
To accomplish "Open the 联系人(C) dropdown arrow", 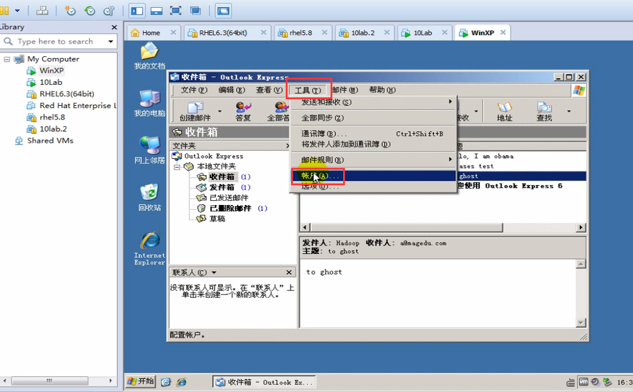I will [x=214, y=272].
